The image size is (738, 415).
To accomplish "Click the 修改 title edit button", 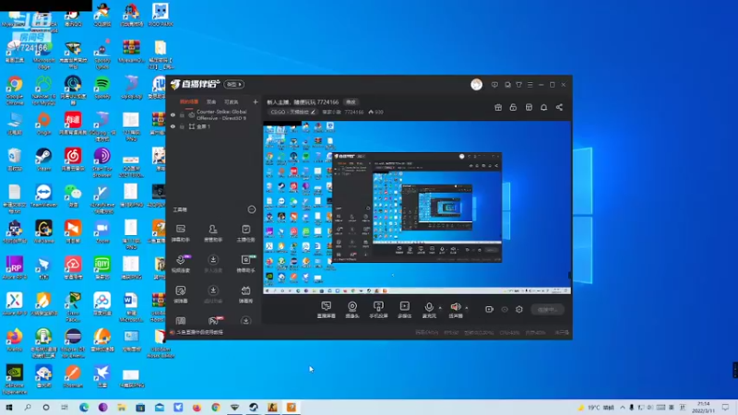I will point(351,102).
